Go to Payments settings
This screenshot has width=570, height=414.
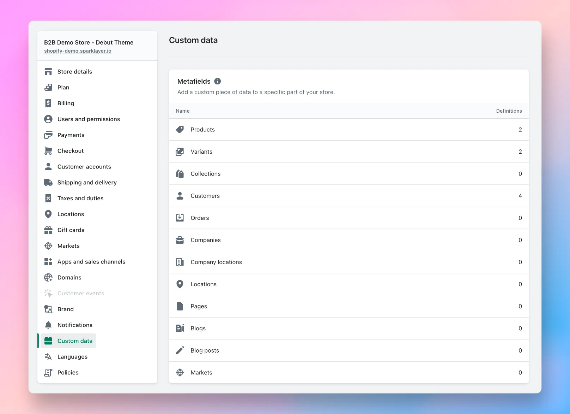point(71,135)
